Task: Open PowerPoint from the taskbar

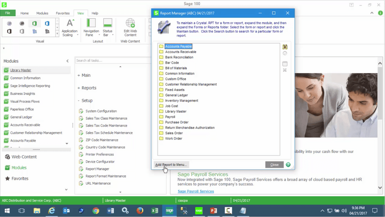Action: point(214,211)
